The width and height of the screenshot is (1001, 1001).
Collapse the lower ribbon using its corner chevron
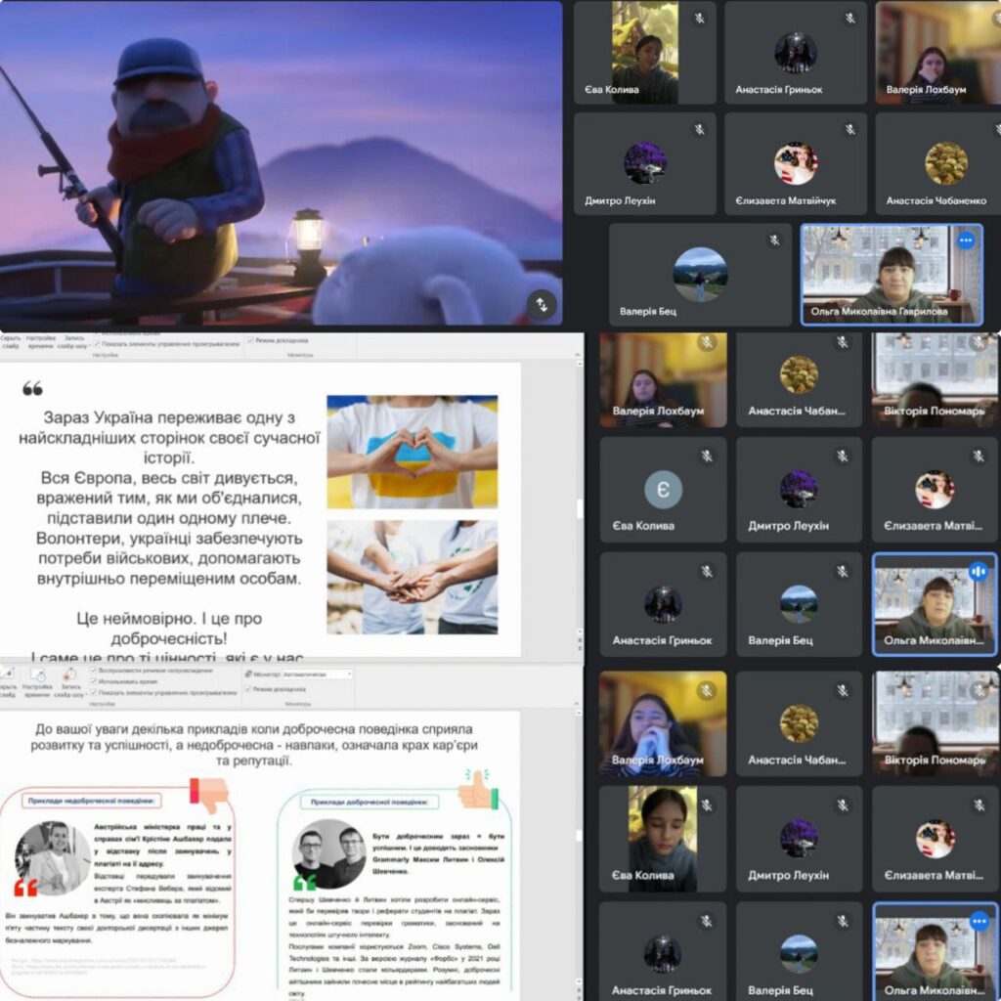tap(578, 703)
